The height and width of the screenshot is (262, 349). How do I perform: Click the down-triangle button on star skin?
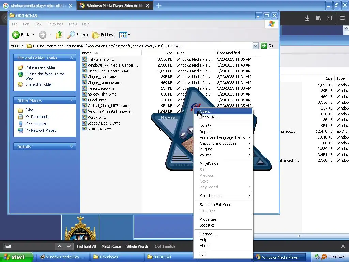click(x=191, y=130)
